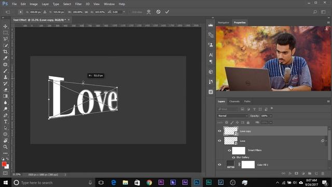Click the background white color swatch
This screenshot has height=187, width=332.
click(x=7, y=167)
